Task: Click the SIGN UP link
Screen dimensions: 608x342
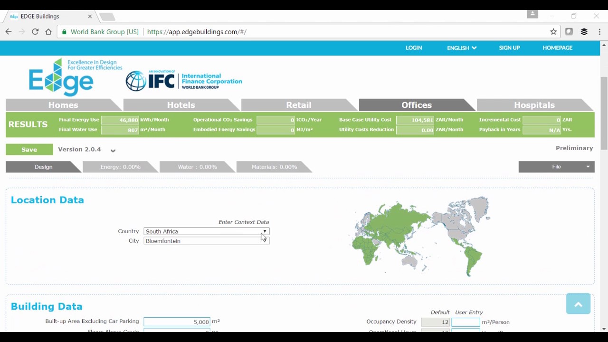Action: (509, 48)
